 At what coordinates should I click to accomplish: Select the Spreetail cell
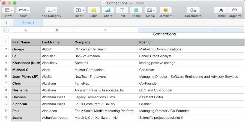pos(106,63)
